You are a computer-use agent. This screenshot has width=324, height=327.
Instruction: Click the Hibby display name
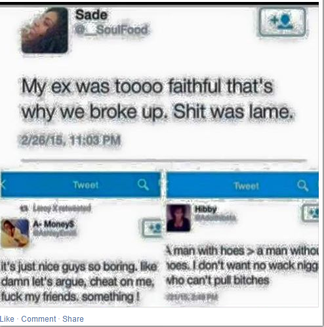(x=205, y=209)
